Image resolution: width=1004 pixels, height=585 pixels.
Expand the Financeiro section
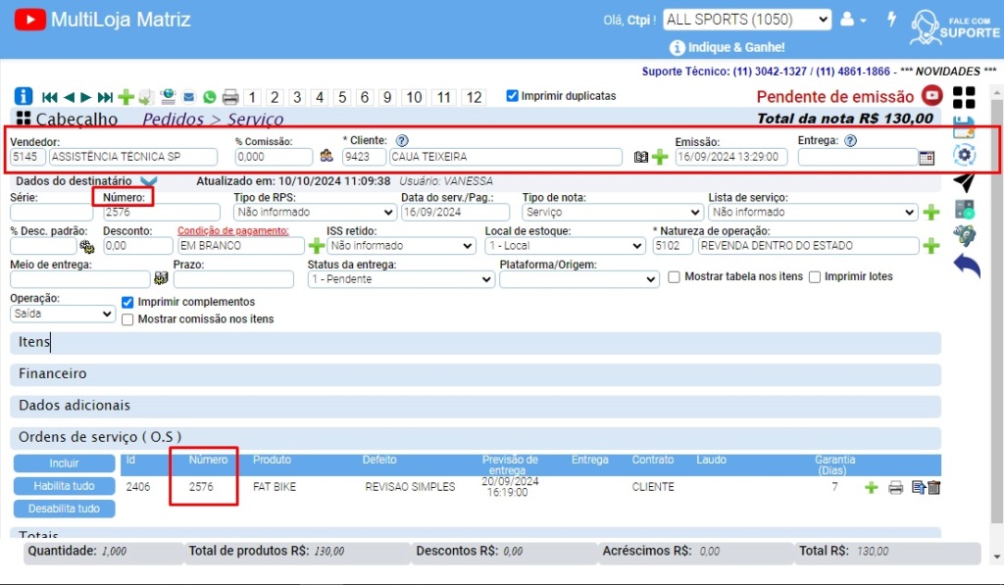476,373
